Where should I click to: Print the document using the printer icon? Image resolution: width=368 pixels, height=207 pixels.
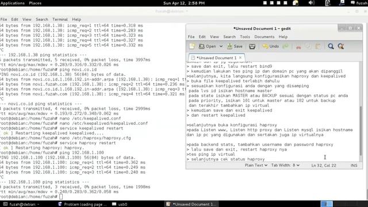pyautogui.click(x=252, y=47)
